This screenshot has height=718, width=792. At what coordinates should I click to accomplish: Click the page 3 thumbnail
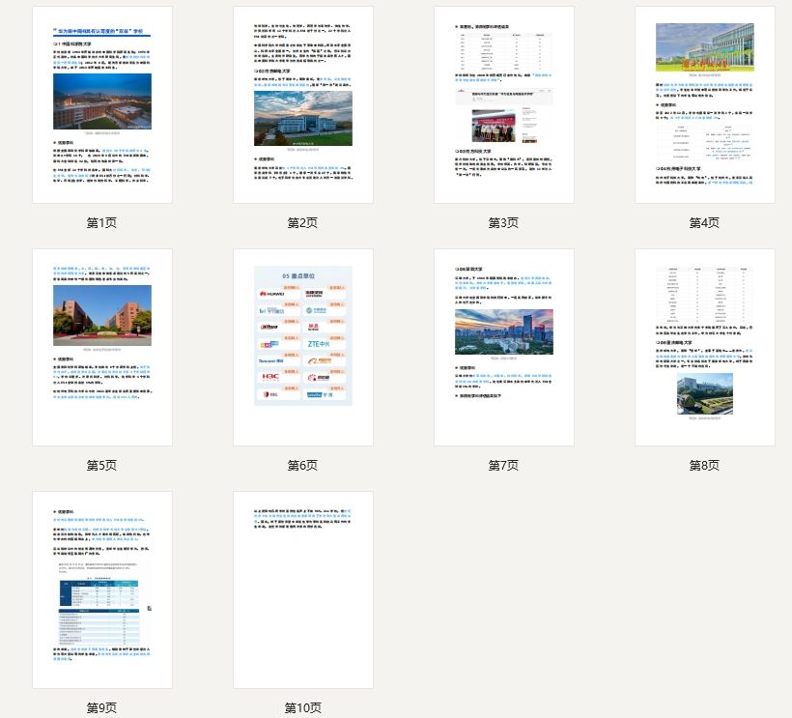[x=503, y=104]
